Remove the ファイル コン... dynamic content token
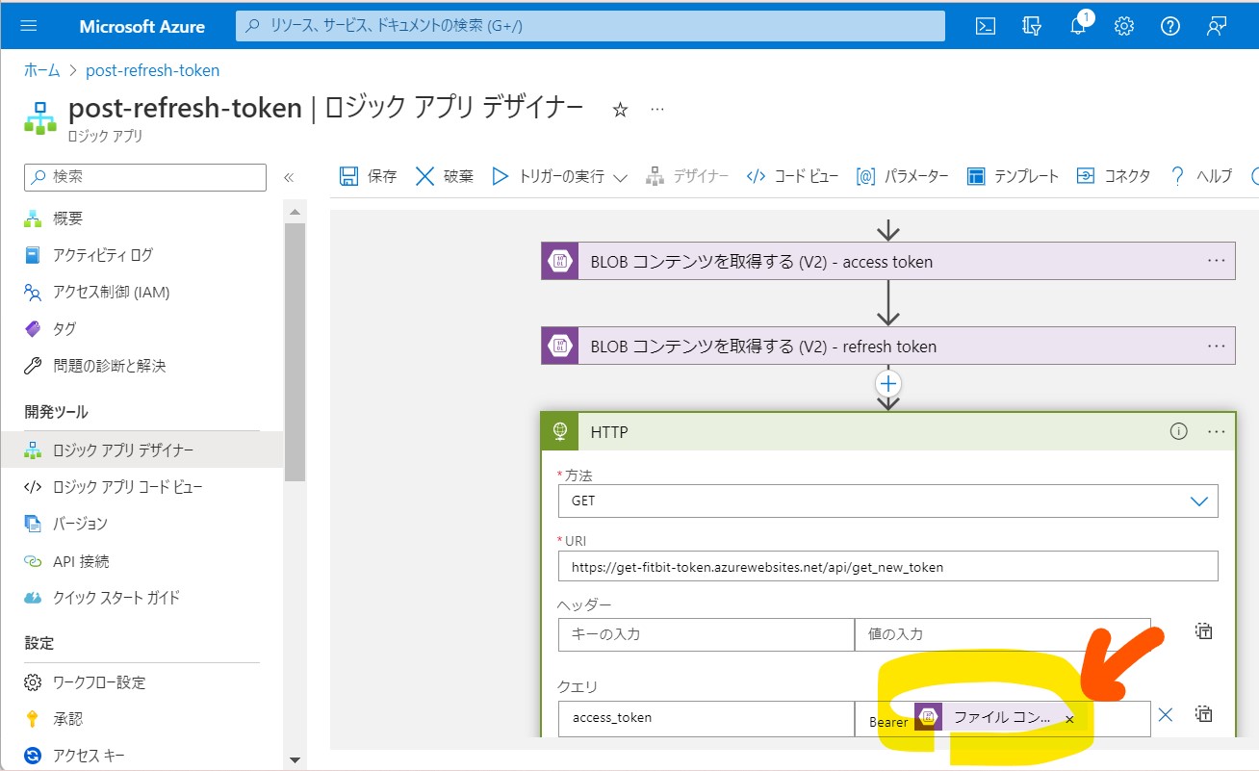Image resolution: width=1259 pixels, height=771 pixels. [x=1068, y=719]
